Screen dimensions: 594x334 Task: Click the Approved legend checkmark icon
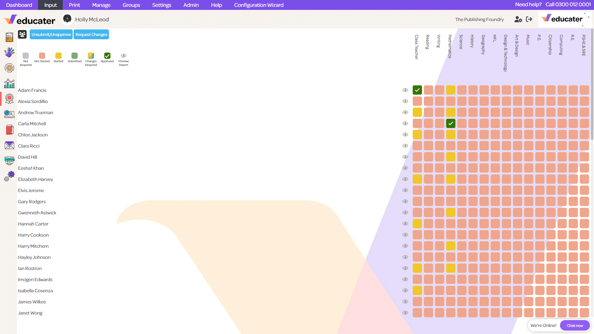[x=107, y=56]
